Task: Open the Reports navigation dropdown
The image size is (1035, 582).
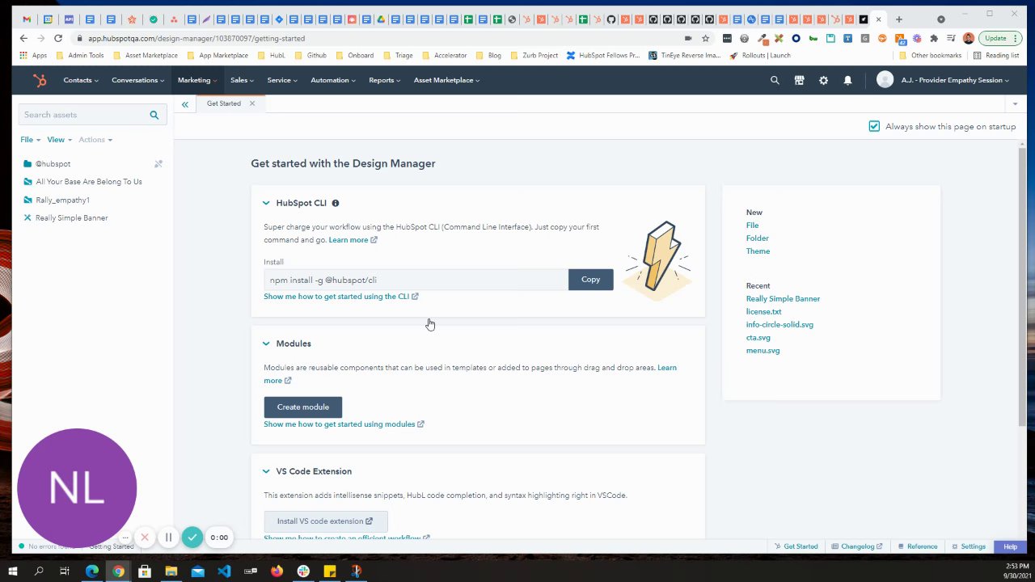Action: [x=385, y=80]
